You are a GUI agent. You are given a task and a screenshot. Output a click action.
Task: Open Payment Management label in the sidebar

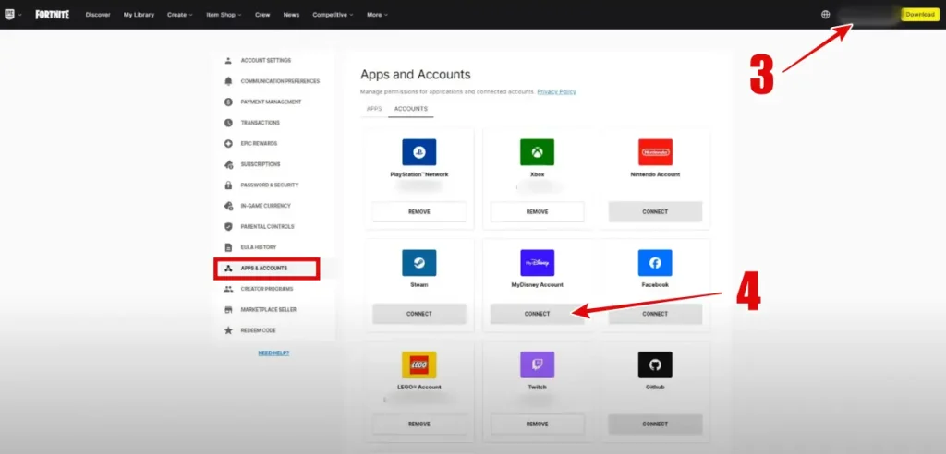click(x=271, y=102)
